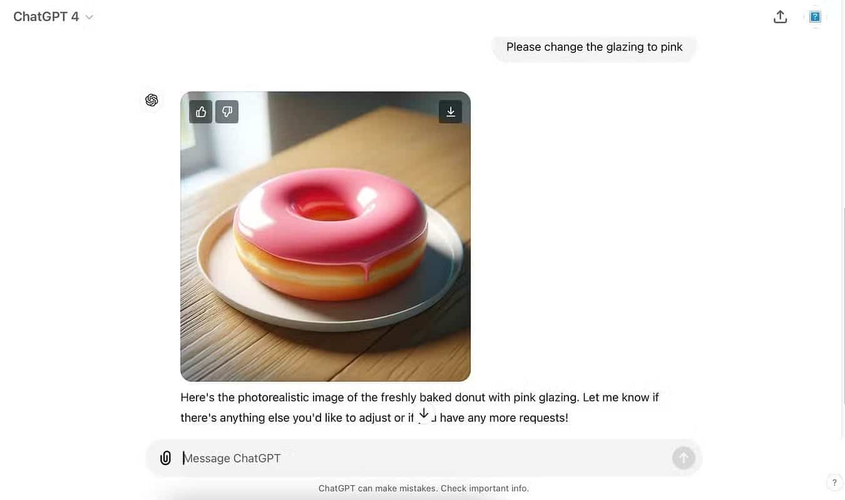
Task: Click the ChatGPT logo beside the response
Action: tap(151, 100)
